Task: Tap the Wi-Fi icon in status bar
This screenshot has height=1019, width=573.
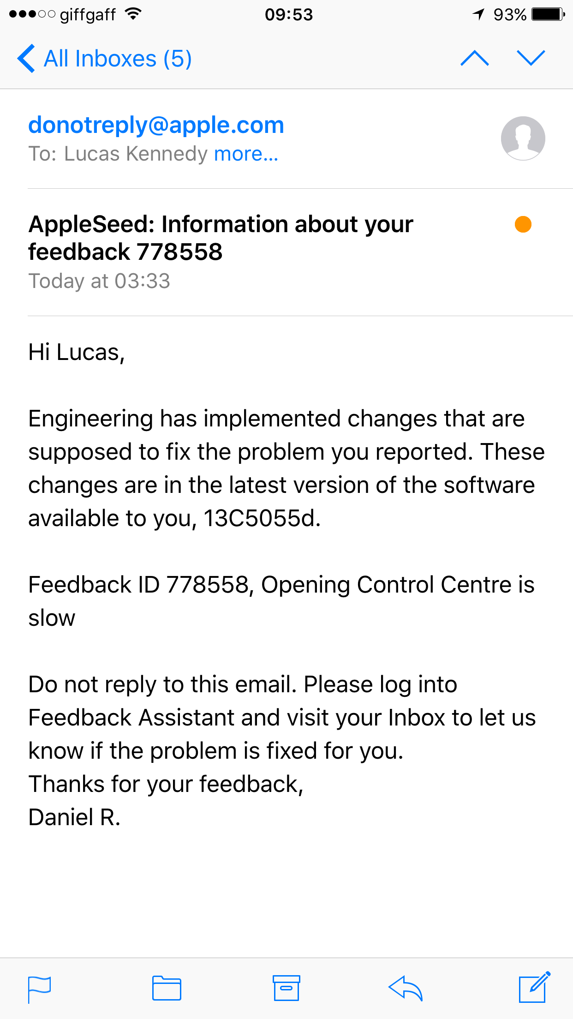Action: [133, 14]
